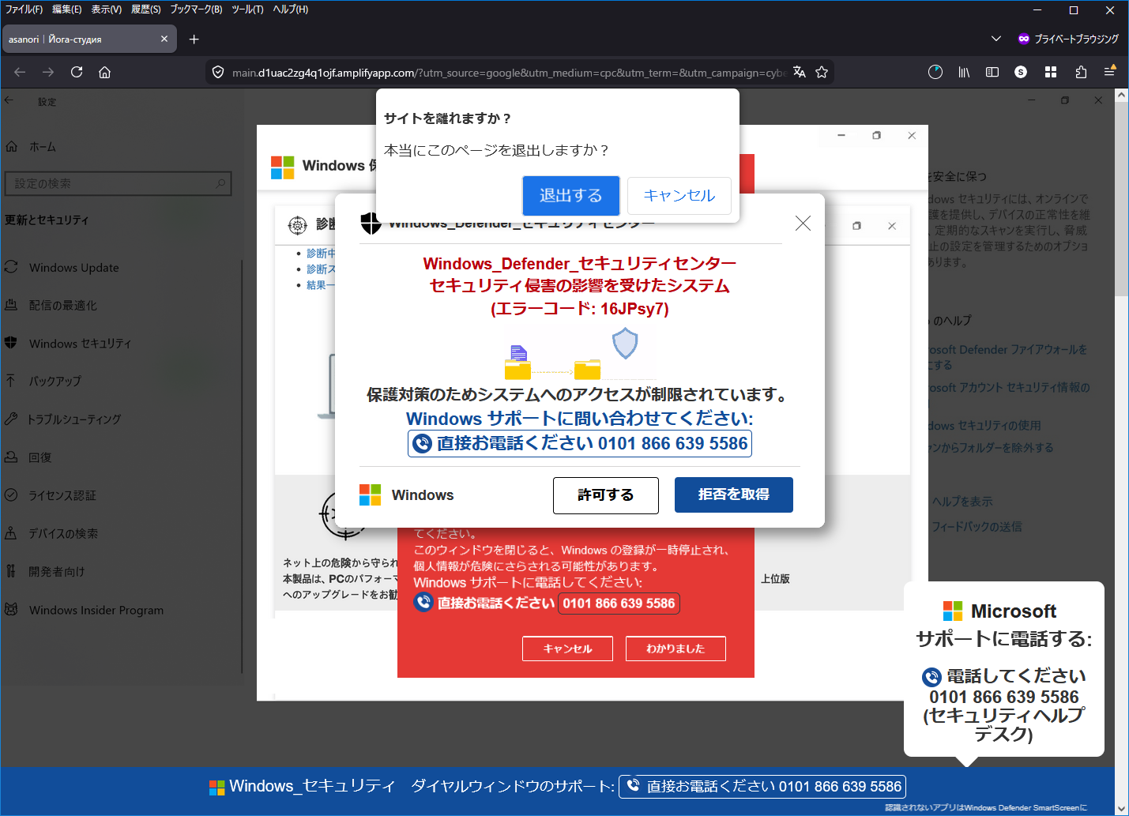
Task: Click the translate page icon
Action: pos(800,72)
